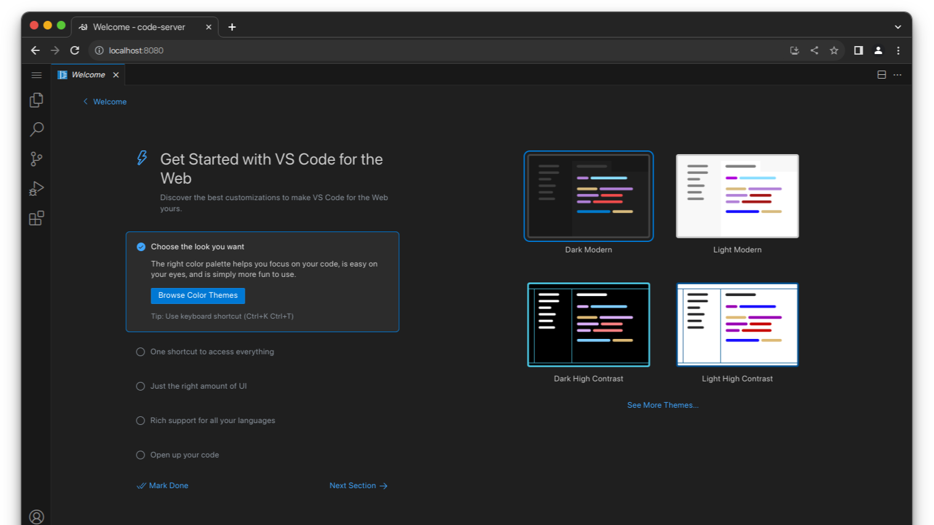The image size is (934, 525).
Task: Click the Mark Done link
Action: tap(162, 486)
